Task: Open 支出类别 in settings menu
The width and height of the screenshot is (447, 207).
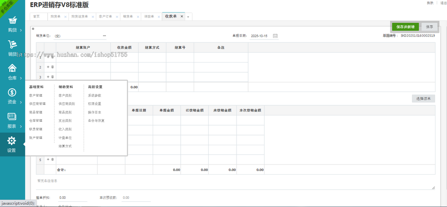Action: 65,121
